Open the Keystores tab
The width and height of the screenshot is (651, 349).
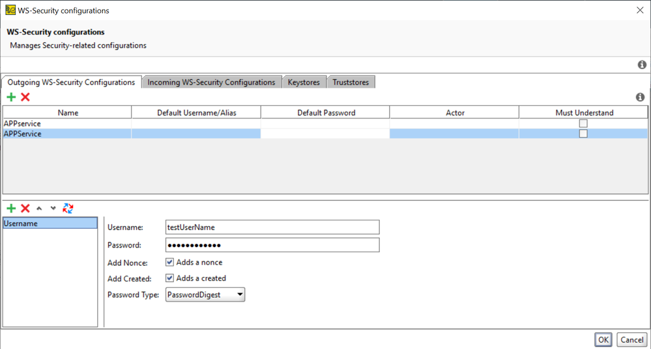[x=304, y=83]
